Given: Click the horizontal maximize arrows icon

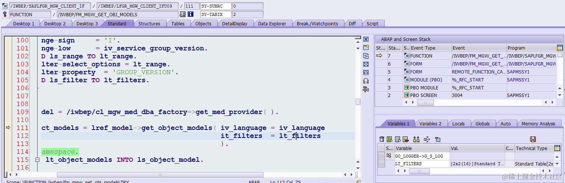Looking at the screenshot, I should [x=366, y=73].
